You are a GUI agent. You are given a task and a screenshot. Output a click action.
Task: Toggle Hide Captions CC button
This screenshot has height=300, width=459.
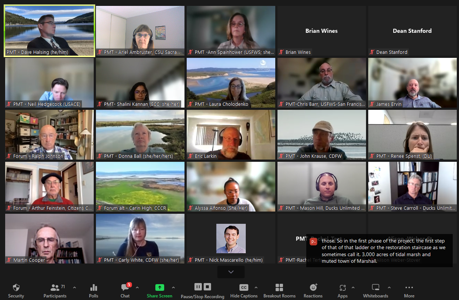pos(244,290)
